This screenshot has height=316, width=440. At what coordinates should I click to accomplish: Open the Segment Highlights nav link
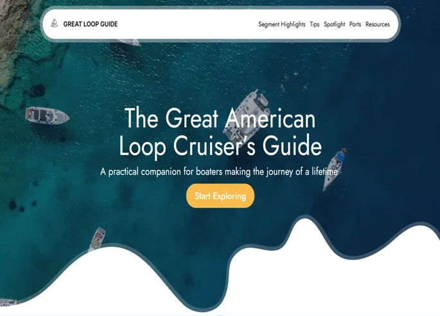[x=281, y=24]
